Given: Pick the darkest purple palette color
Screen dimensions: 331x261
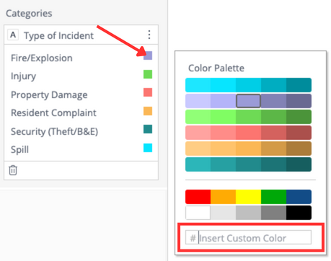Looking at the screenshot, I should point(299,101).
